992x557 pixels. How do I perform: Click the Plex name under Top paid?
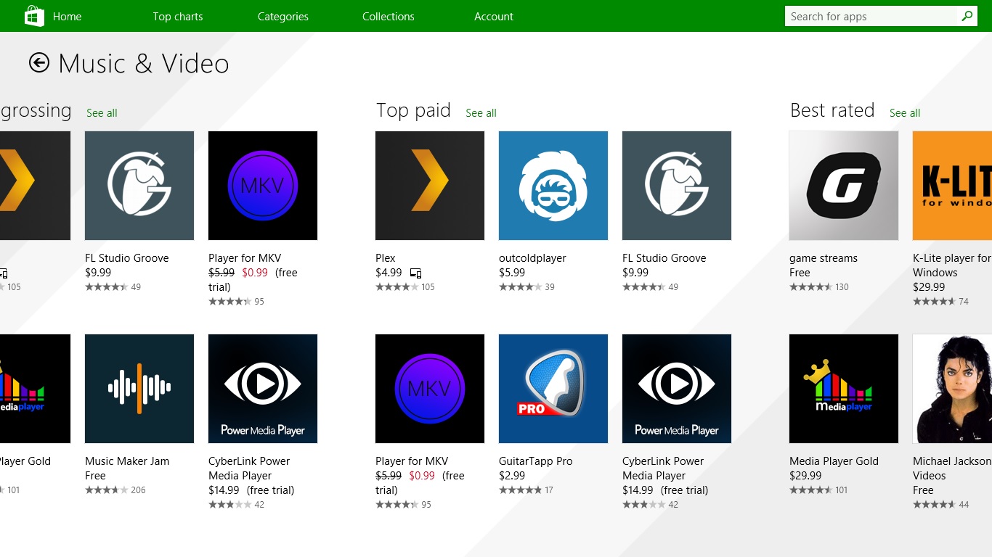386,258
